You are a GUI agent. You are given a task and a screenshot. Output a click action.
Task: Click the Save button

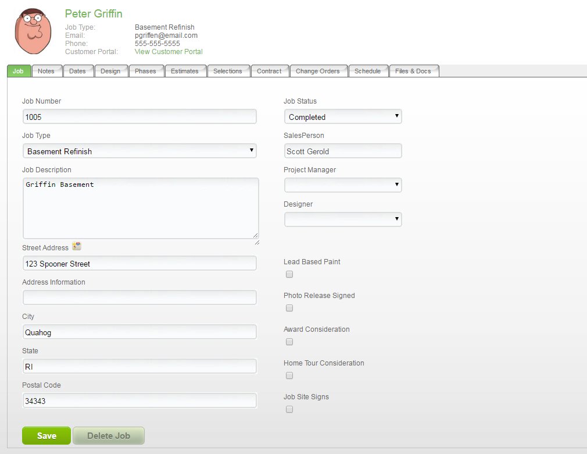46,435
